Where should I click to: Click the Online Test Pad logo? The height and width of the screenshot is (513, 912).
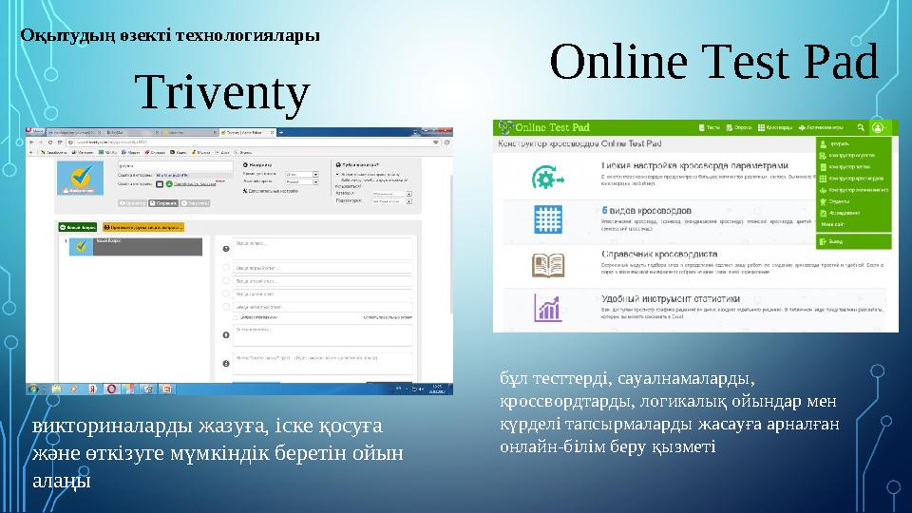(543, 127)
